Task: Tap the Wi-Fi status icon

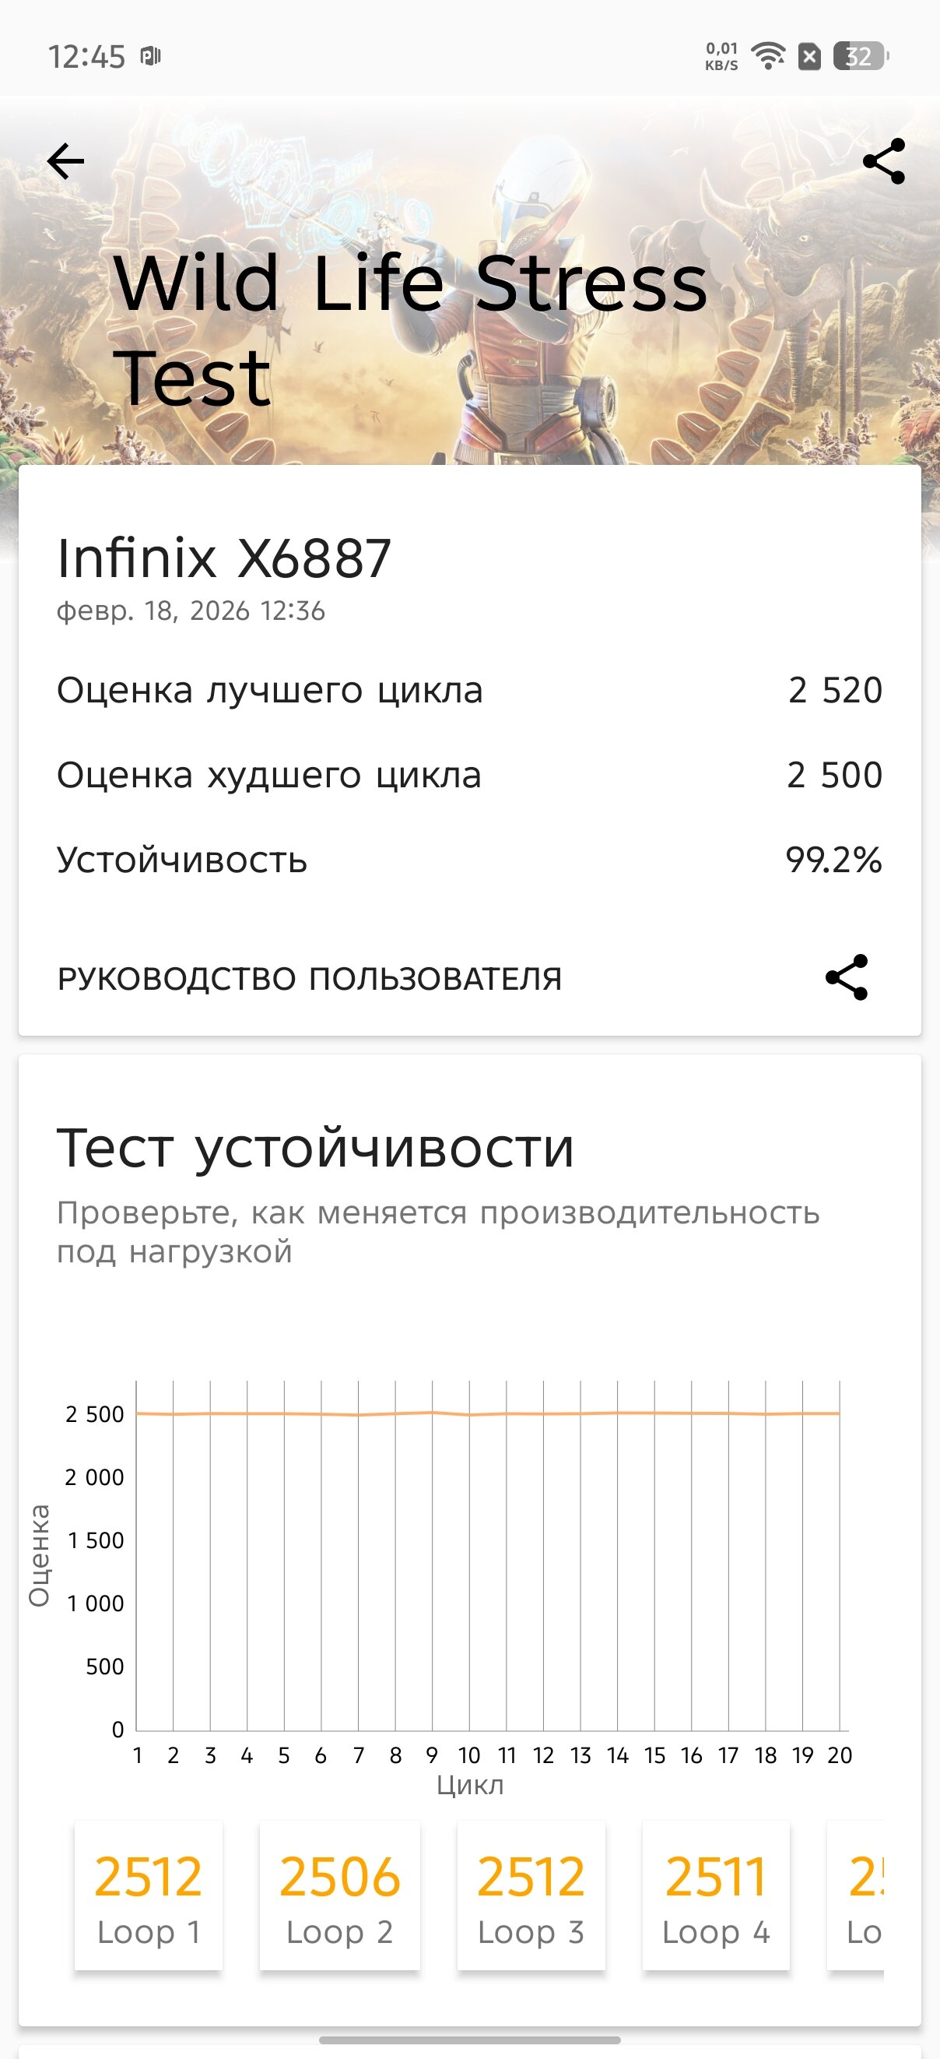Action: point(769,56)
